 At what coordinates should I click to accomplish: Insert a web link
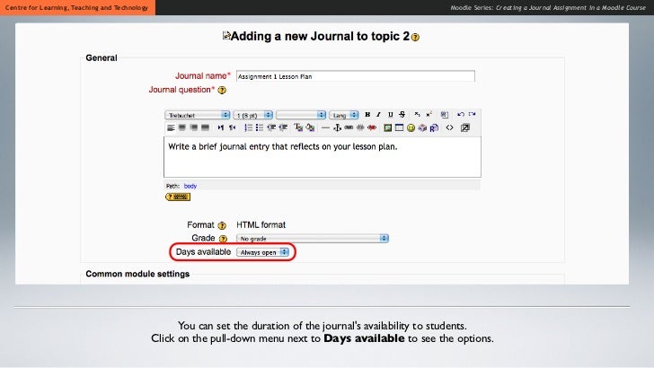click(349, 127)
